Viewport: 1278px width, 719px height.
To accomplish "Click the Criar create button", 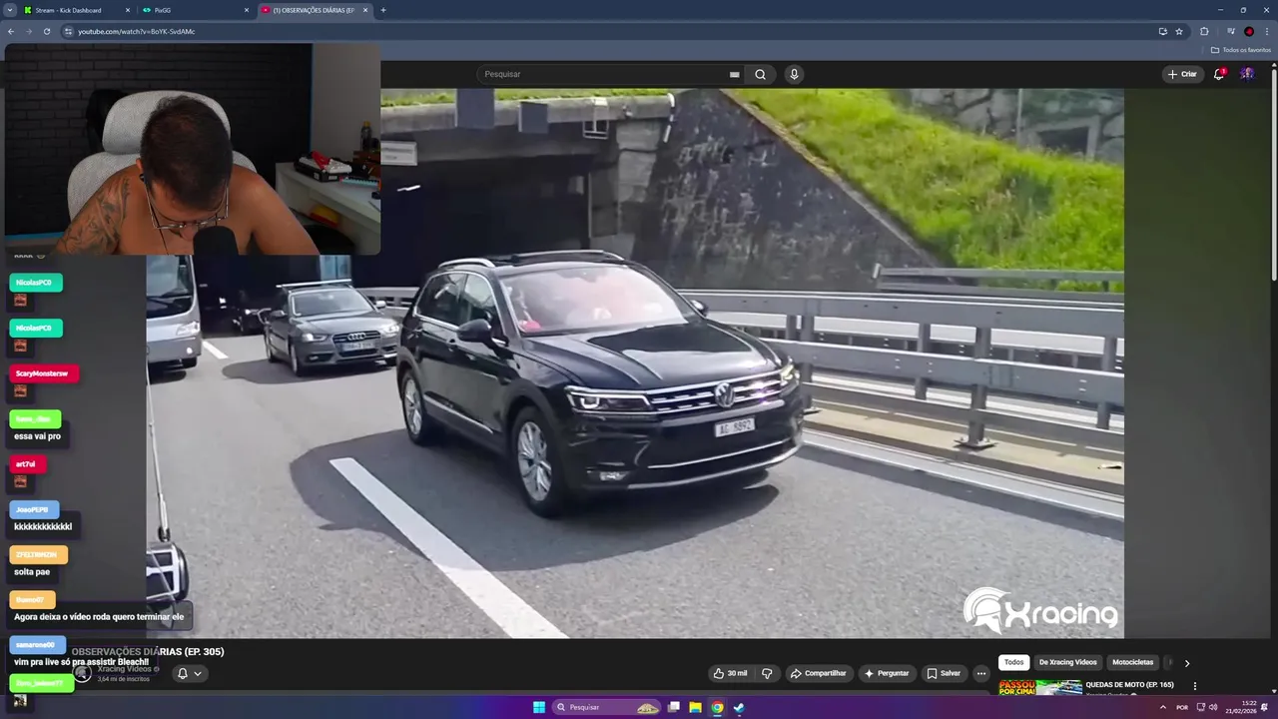I will point(1182,74).
